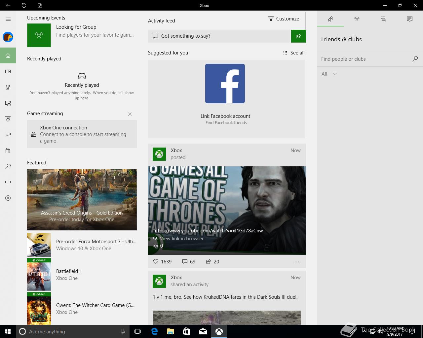Screen dimensions: 423x338
Task: Open Connection console icon in sidebar
Action: point(8,182)
